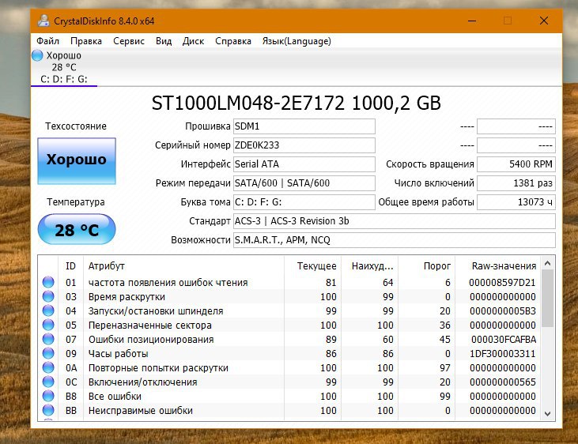Viewport: 578px width, 444px height.
Task: Click raw value 1DF300003311
Action: 502,354
